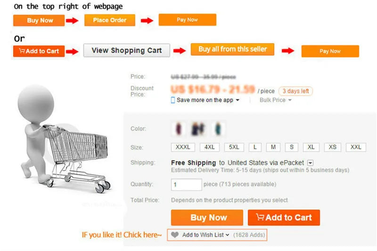Click the phone icon before Save more on the app

pyautogui.click(x=173, y=100)
